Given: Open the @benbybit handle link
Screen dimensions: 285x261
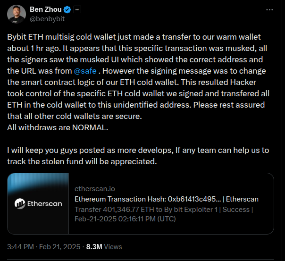Looking at the screenshot, I should pyautogui.click(x=47, y=19).
